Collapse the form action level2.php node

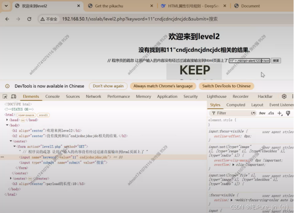click(14, 147)
